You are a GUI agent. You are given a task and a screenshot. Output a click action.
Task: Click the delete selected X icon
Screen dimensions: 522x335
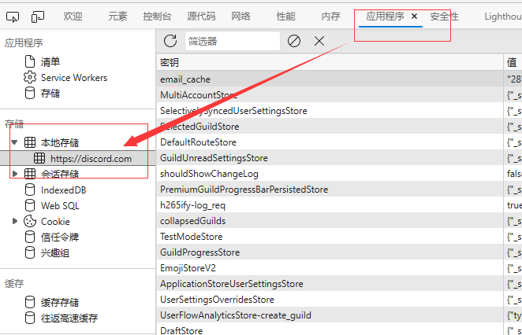[x=319, y=41]
